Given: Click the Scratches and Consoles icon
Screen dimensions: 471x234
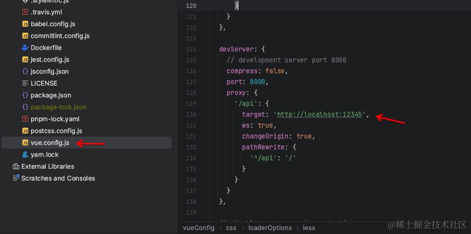Looking at the screenshot, I should 16,178.
